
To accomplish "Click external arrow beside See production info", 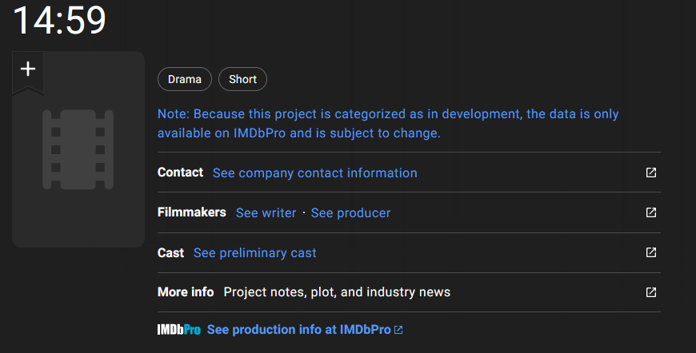I will 398,330.
